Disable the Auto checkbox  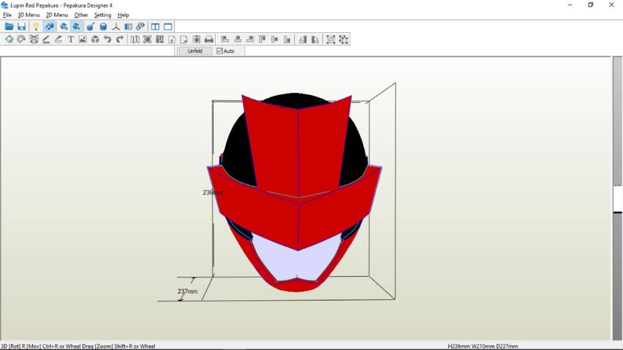(219, 50)
